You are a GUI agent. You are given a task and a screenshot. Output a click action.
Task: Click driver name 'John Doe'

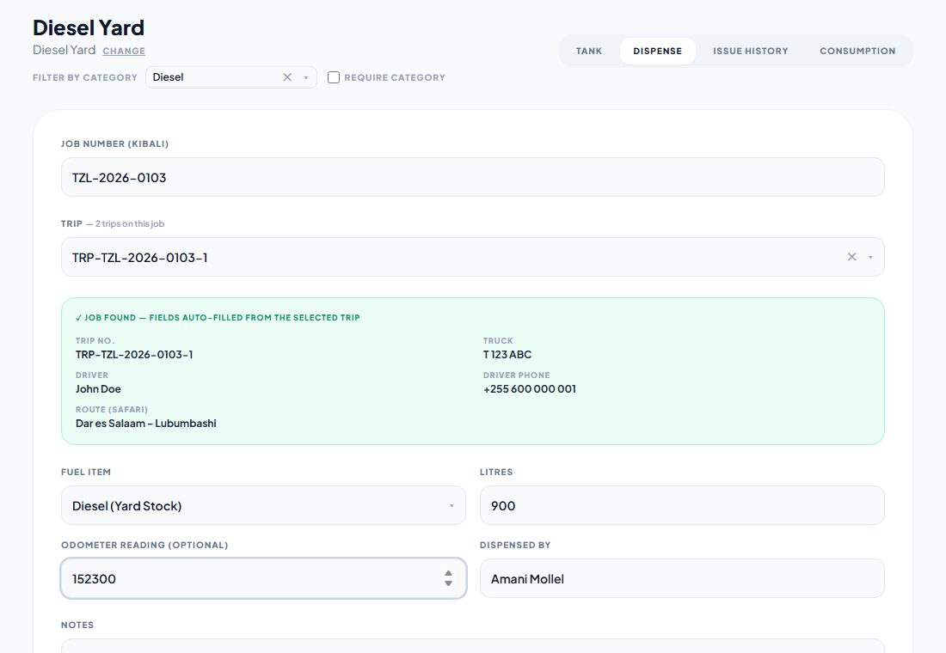point(98,389)
